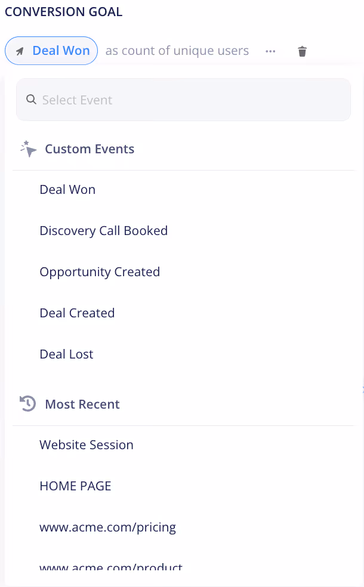The height and width of the screenshot is (587, 364).
Task: Click the sparkle icon beside Custom Events
Action: (x=27, y=149)
